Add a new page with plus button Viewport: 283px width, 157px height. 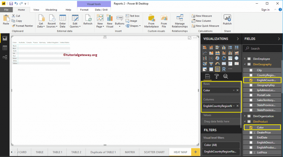(x=195, y=152)
